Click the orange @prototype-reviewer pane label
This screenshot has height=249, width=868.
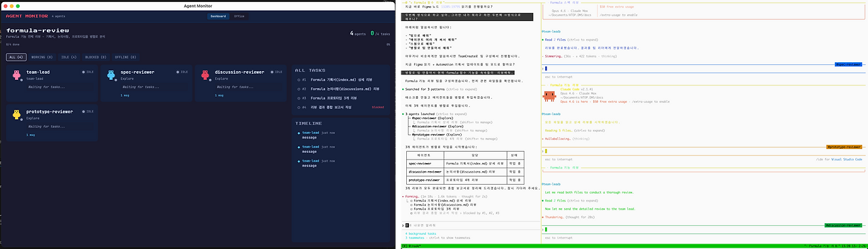(844, 146)
